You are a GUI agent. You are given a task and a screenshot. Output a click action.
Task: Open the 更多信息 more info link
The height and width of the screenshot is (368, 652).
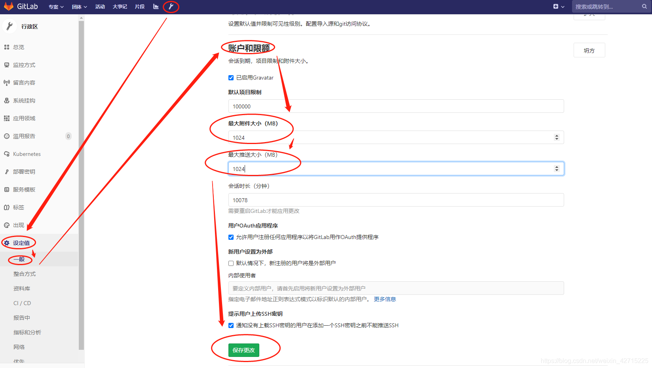tap(385, 299)
